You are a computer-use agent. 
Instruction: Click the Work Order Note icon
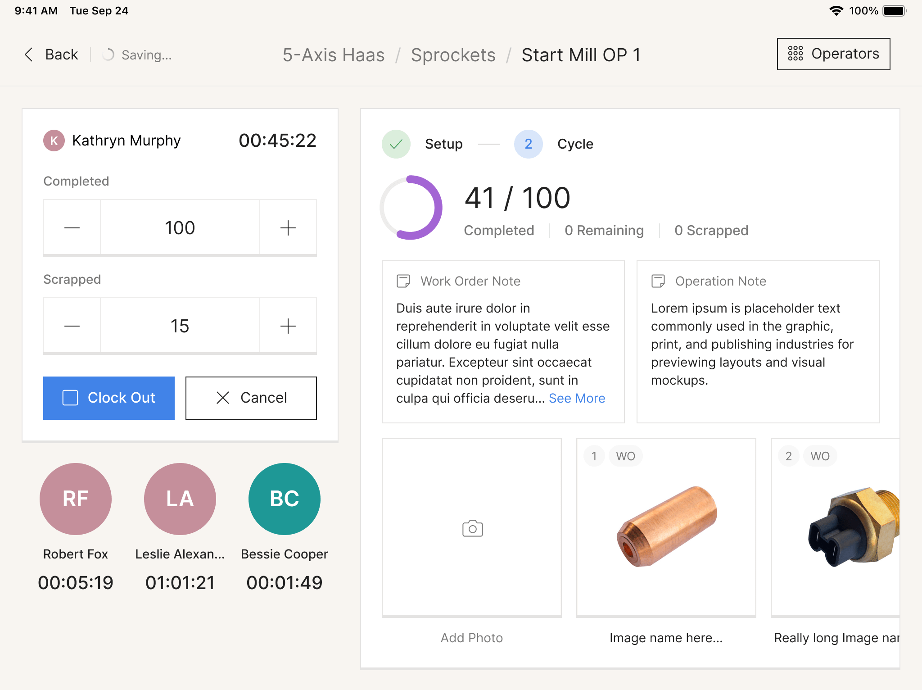(403, 281)
